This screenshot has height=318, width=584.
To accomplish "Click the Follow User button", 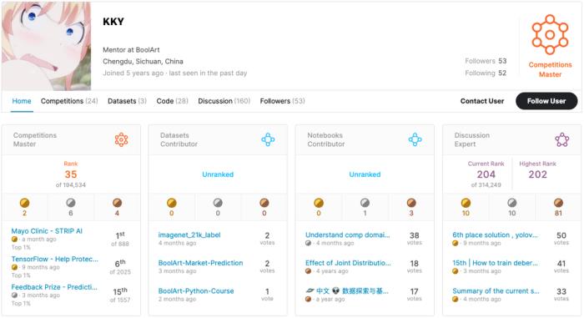I will click(546, 101).
